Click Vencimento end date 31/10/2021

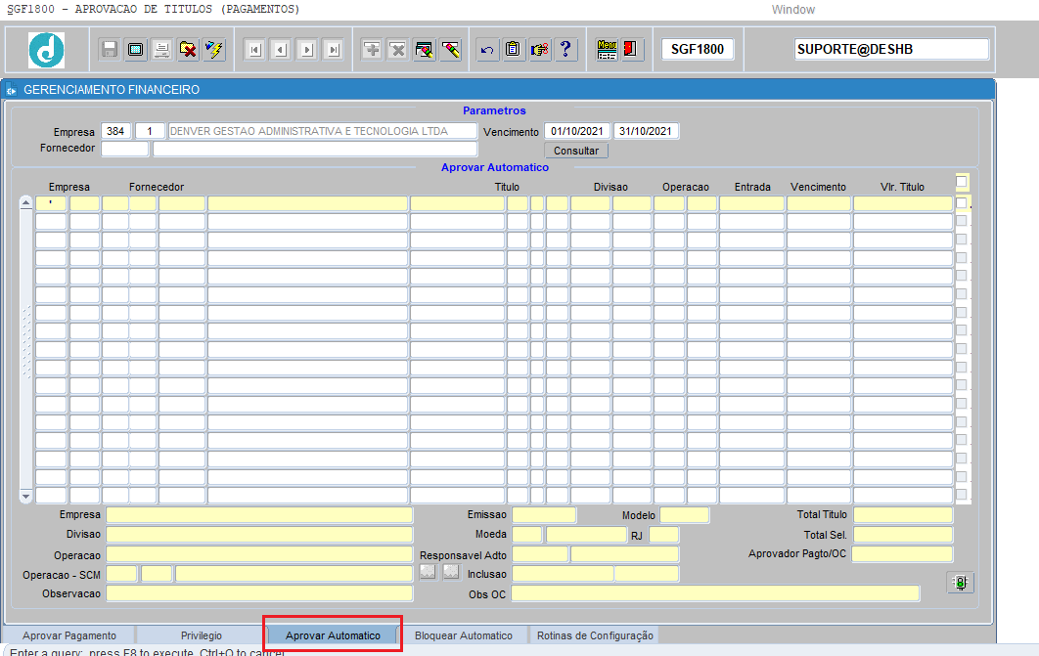click(x=646, y=131)
